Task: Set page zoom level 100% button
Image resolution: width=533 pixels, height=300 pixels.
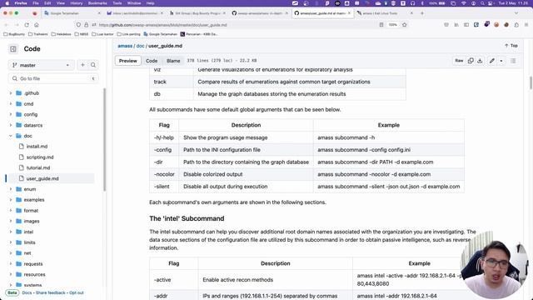Action: 392,25
